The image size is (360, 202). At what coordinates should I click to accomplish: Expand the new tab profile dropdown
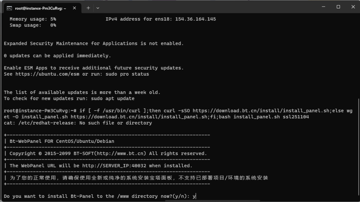pyautogui.click(x=98, y=8)
